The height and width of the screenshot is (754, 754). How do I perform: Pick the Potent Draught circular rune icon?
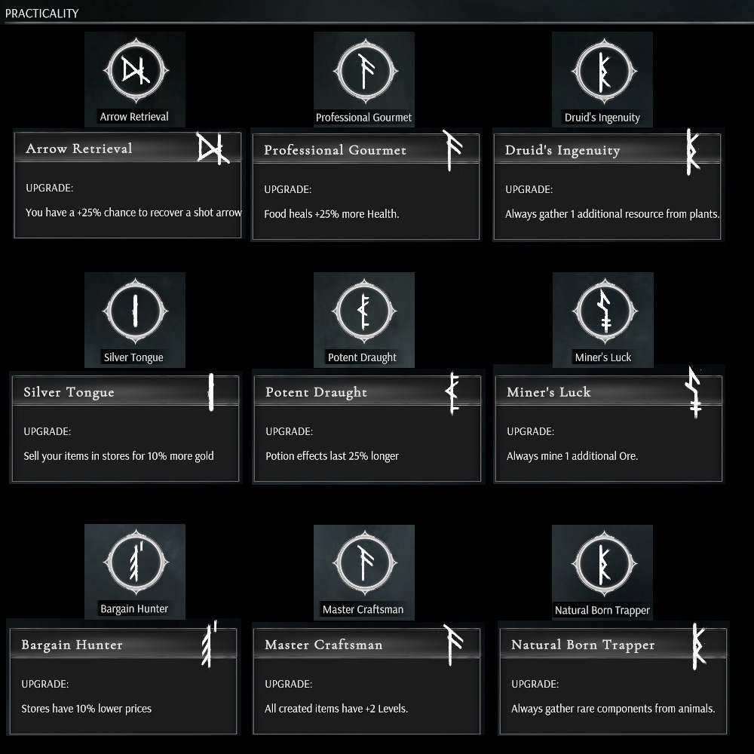(364, 311)
